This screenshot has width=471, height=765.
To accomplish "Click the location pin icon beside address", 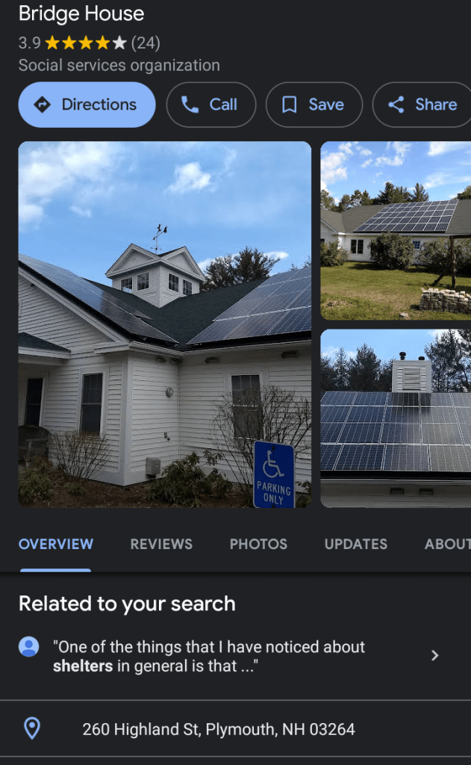I will point(32,728).
